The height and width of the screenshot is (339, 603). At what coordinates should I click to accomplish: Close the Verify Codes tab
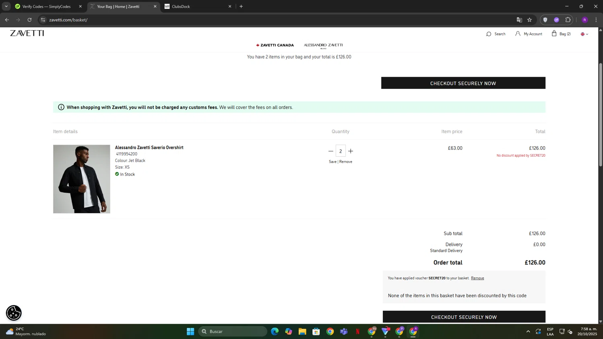click(x=80, y=6)
